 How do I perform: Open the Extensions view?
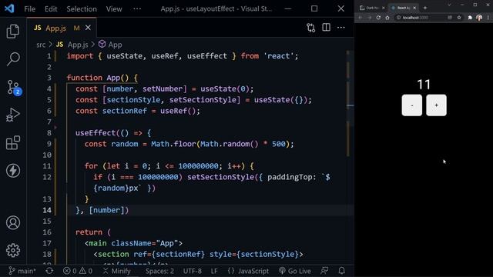[x=13, y=143]
